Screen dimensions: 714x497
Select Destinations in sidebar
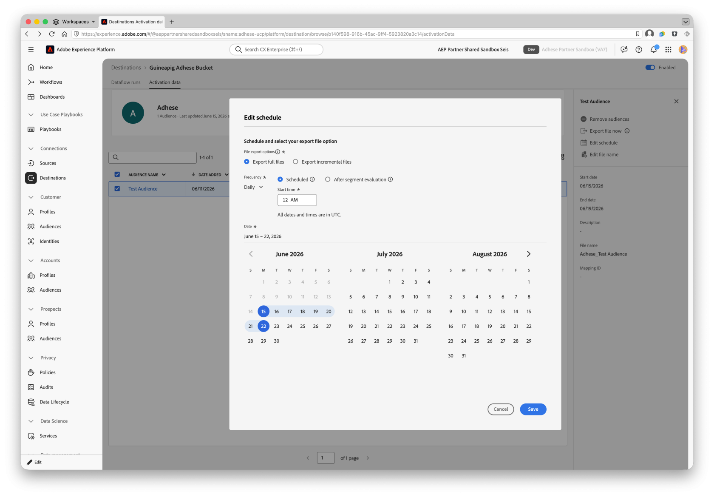tap(53, 178)
